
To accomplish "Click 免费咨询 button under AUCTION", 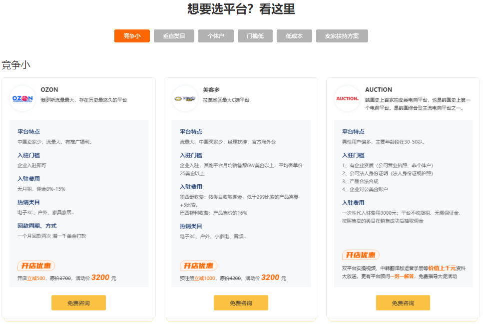I will tap(403, 303).
